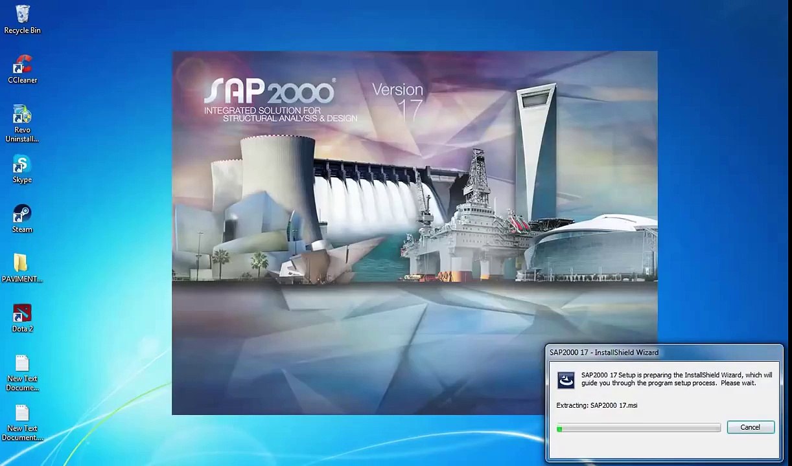Select the CCleaner desktop shortcut
The image size is (792, 466).
coord(22,69)
